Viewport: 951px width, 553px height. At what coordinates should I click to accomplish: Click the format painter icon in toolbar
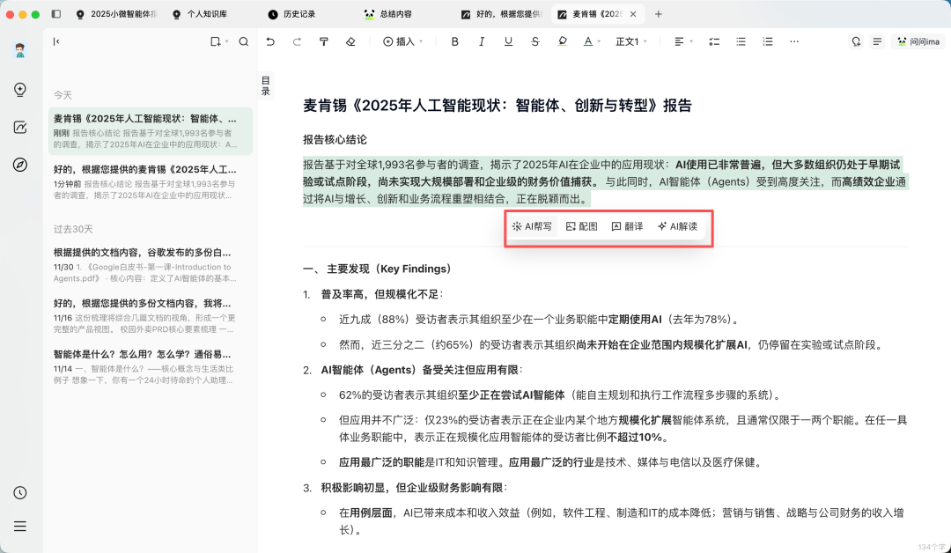tap(323, 41)
